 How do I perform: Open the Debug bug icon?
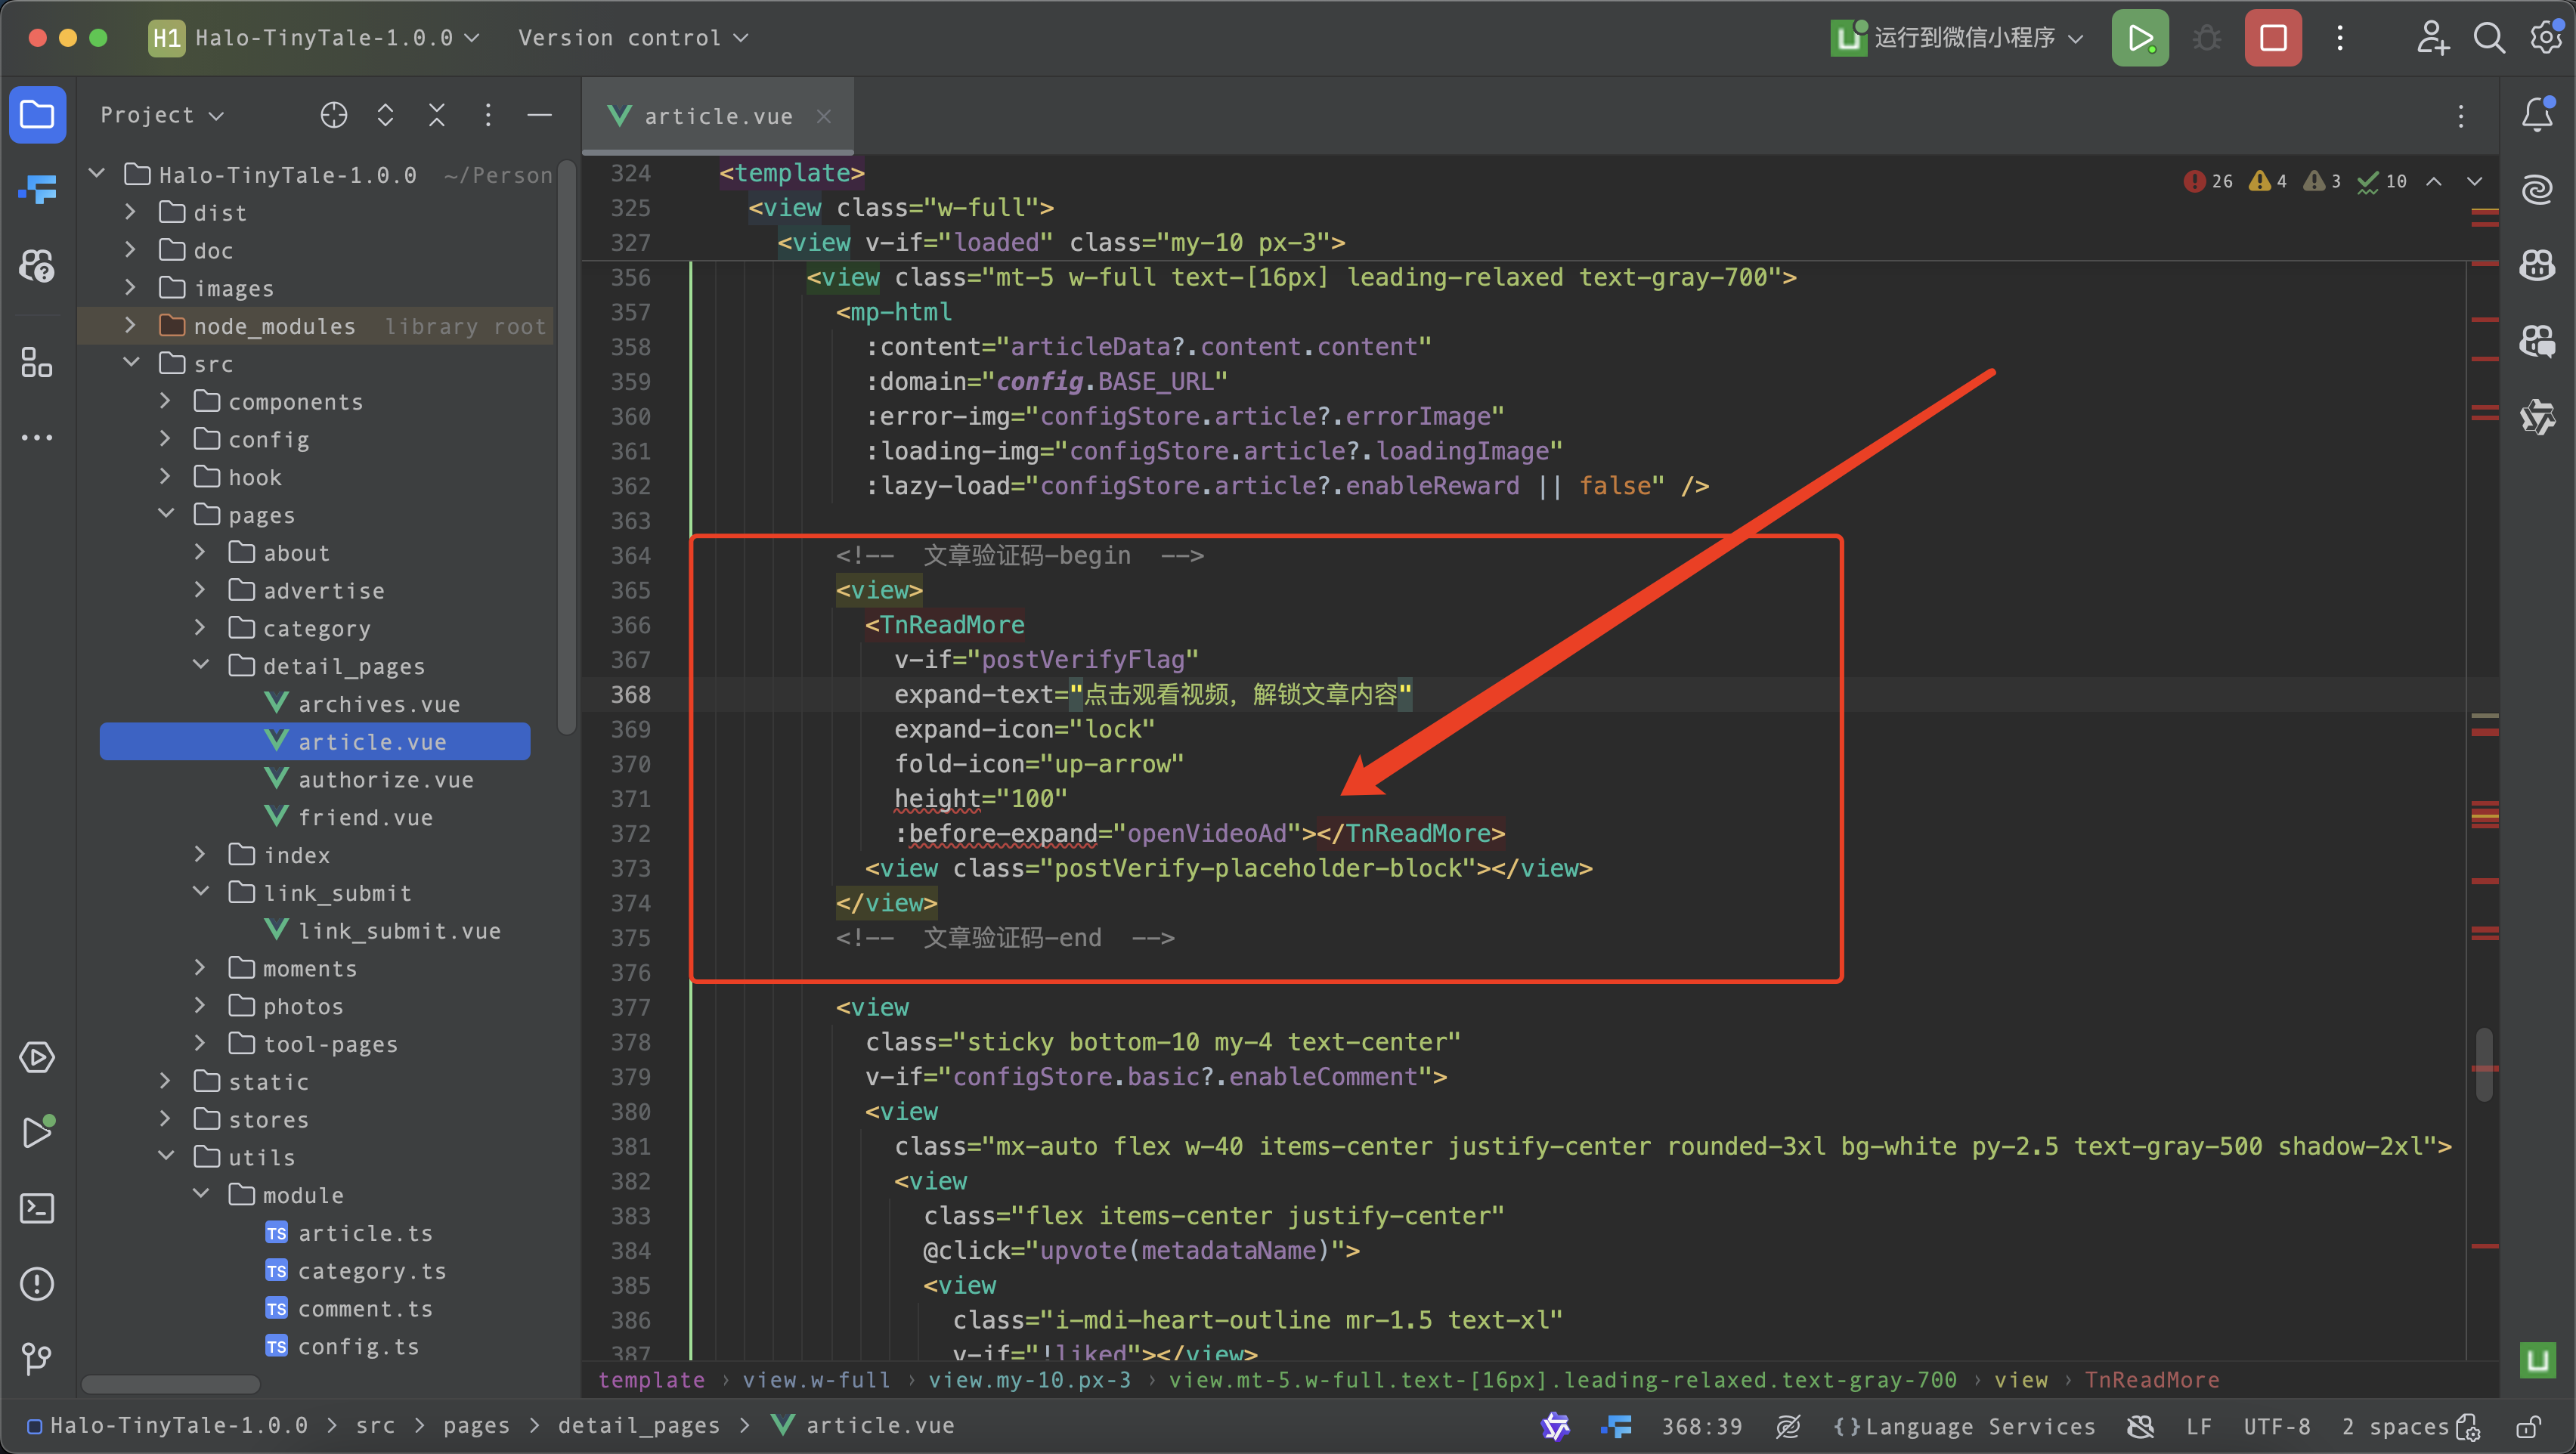[2206, 38]
